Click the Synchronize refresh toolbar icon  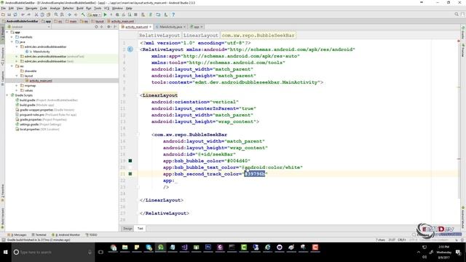coord(15,15)
